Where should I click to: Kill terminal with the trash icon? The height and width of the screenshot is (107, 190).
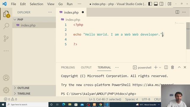pyautogui.click(x=172, y=67)
